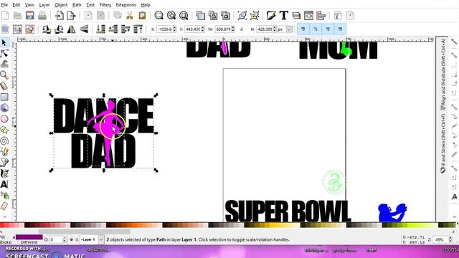Paste from clipboard icon

[x=142, y=16]
